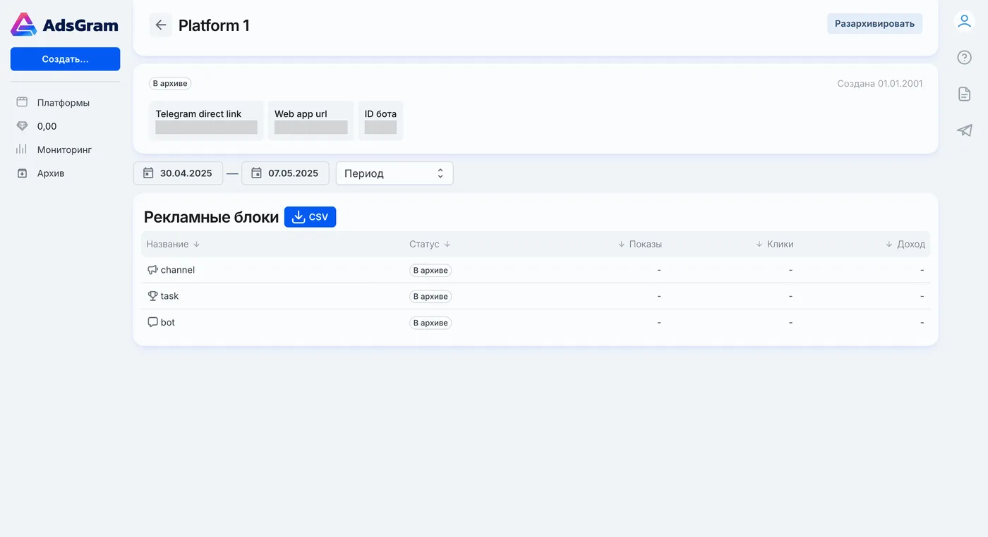Click the Telegram direct link field

[206, 121]
